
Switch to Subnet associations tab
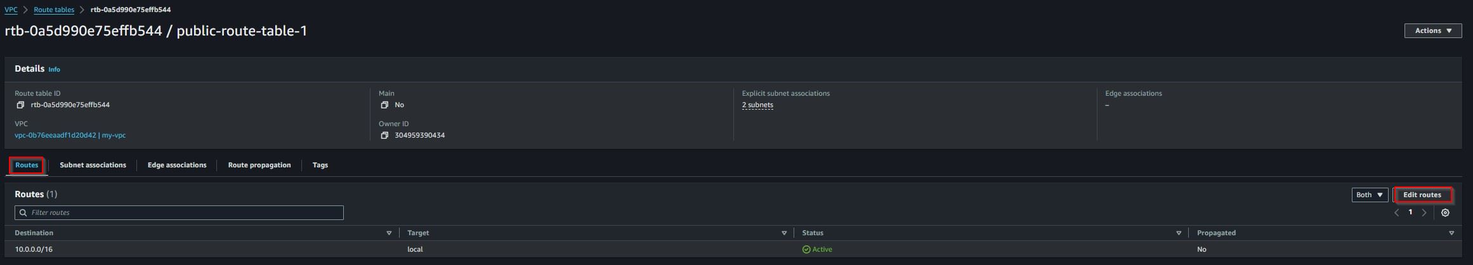pyautogui.click(x=93, y=165)
